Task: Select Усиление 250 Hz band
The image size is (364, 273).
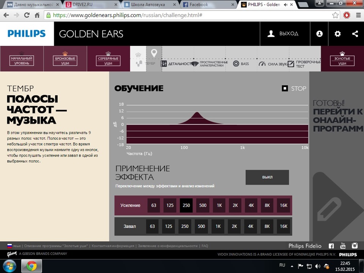Action: [186, 205]
